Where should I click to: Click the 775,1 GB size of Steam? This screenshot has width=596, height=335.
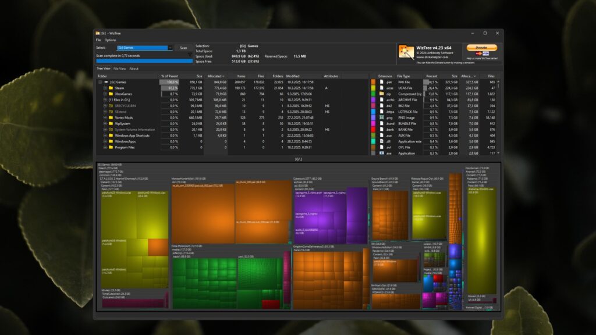point(196,88)
